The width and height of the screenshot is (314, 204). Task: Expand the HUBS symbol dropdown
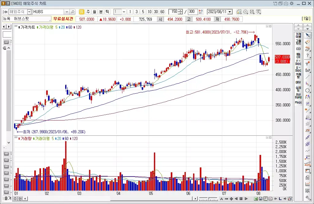(x=67, y=12)
